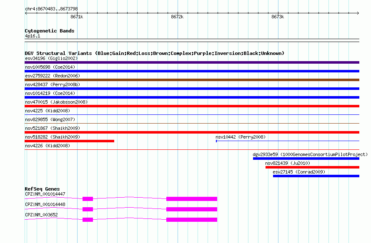The height and width of the screenshot is (243, 371).
Task: Click the nsv821439 (Ju2010) label
Action: coord(288,163)
